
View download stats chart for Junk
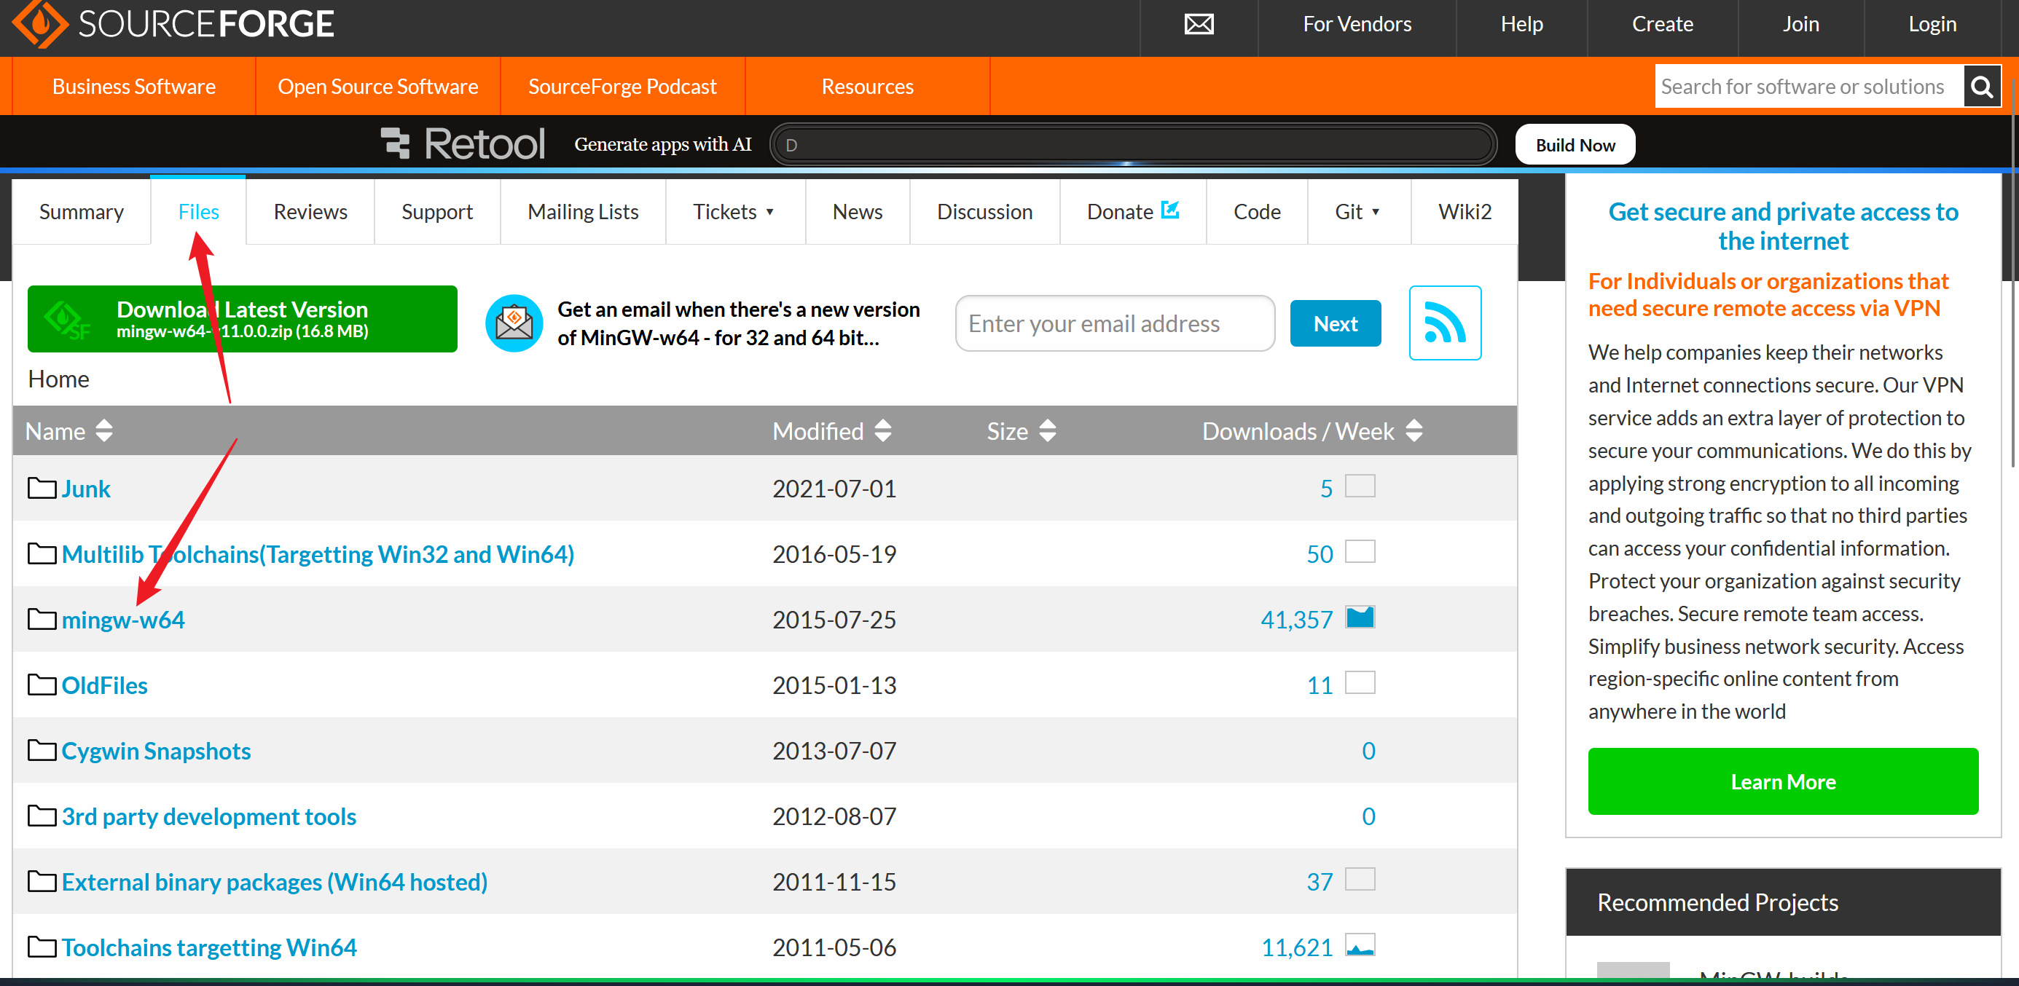[1360, 486]
